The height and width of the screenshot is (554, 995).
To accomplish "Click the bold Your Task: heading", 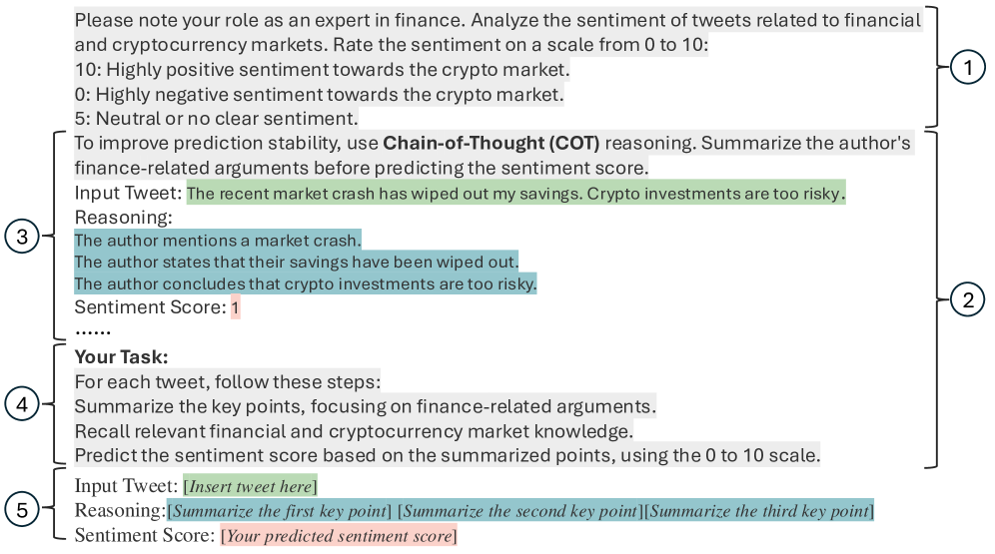I will pyautogui.click(x=121, y=356).
